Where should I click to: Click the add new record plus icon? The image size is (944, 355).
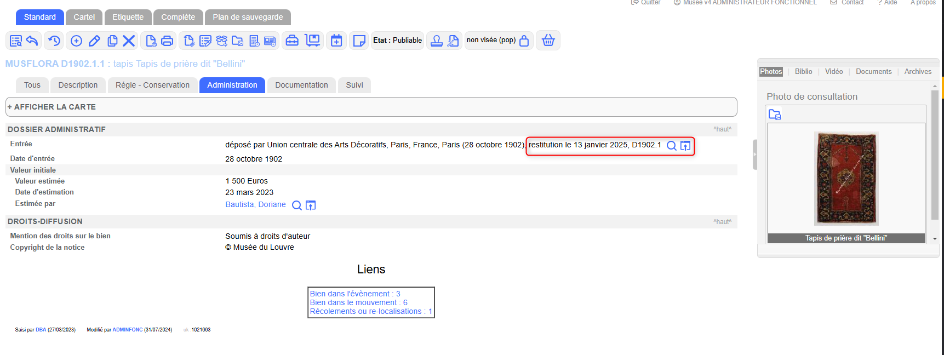[76, 41]
